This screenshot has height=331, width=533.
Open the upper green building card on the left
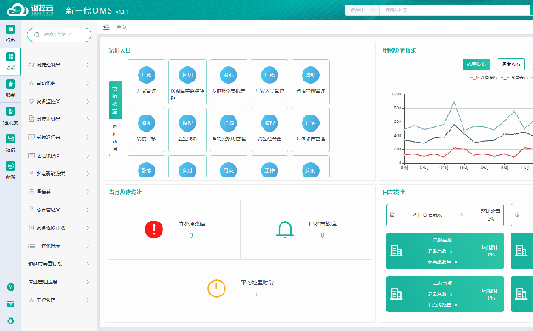[445, 251]
